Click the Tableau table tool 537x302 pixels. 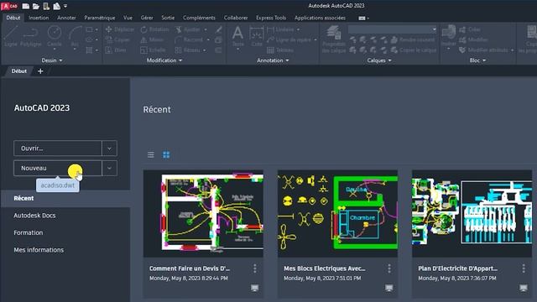pos(280,50)
